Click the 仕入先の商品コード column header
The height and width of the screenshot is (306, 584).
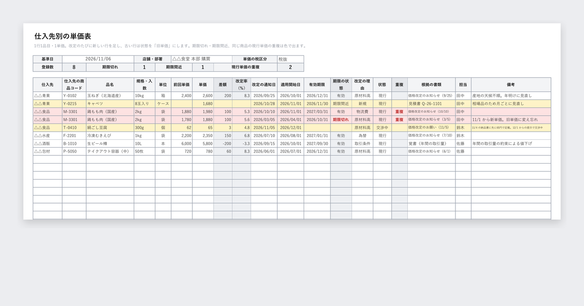(x=74, y=85)
